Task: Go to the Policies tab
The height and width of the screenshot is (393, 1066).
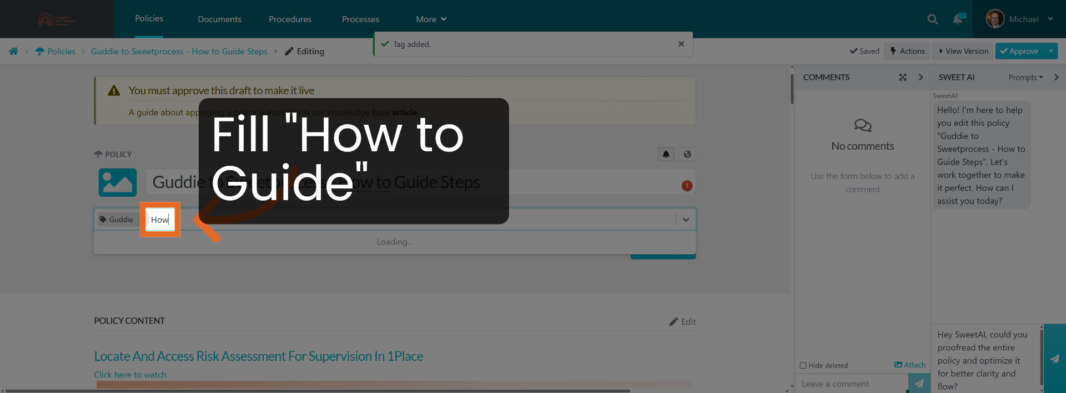Action: [x=149, y=18]
